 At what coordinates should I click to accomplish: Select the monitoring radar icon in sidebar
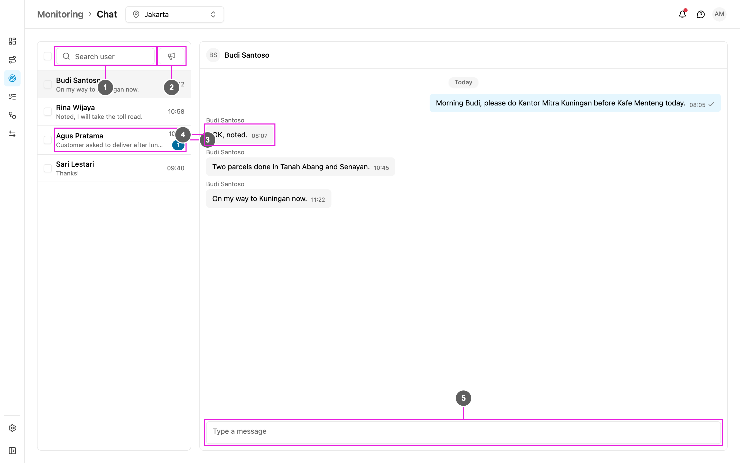12,78
